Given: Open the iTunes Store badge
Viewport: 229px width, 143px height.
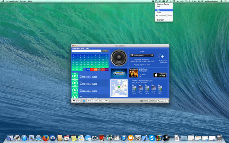Looking at the screenshot, I should pos(160,75).
